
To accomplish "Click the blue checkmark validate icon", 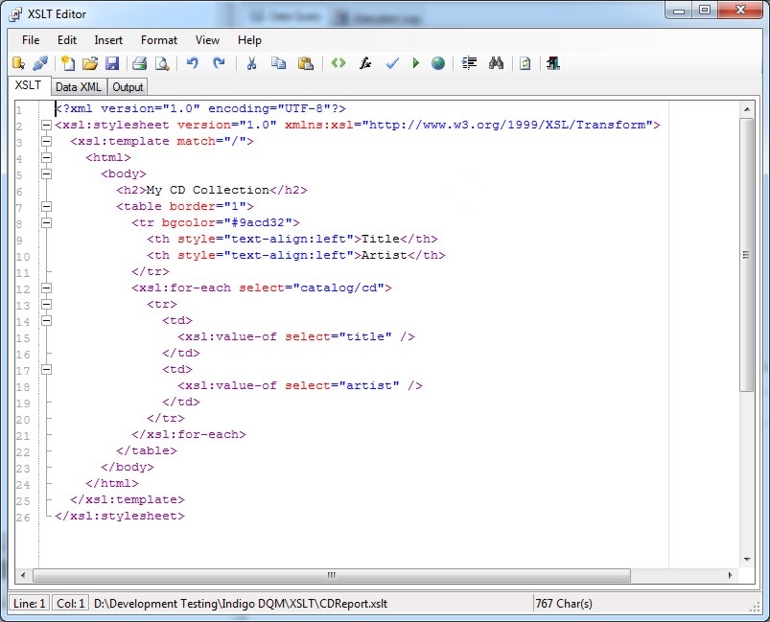I will (391, 63).
